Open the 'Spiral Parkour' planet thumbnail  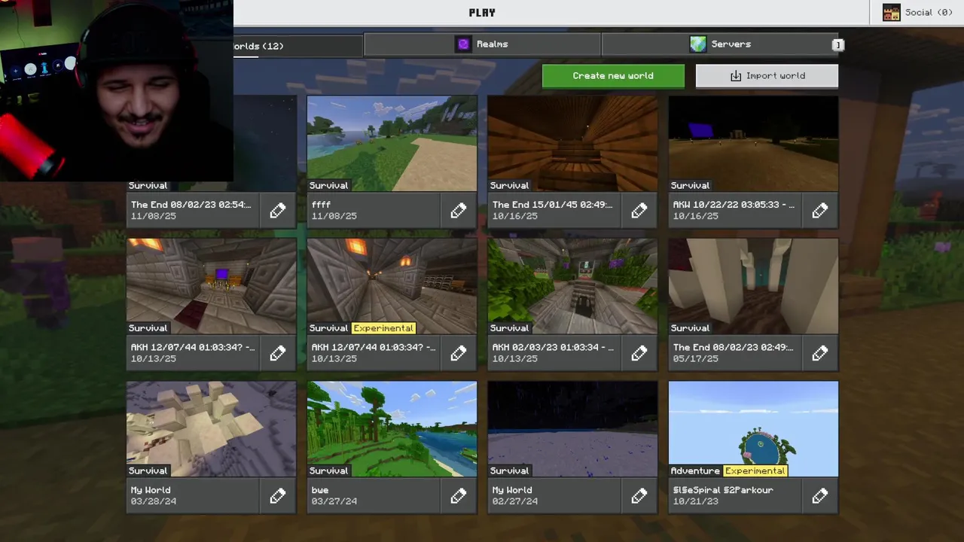pos(753,429)
